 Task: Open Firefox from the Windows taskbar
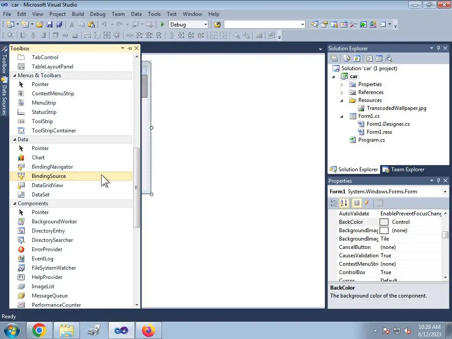pos(148,330)
